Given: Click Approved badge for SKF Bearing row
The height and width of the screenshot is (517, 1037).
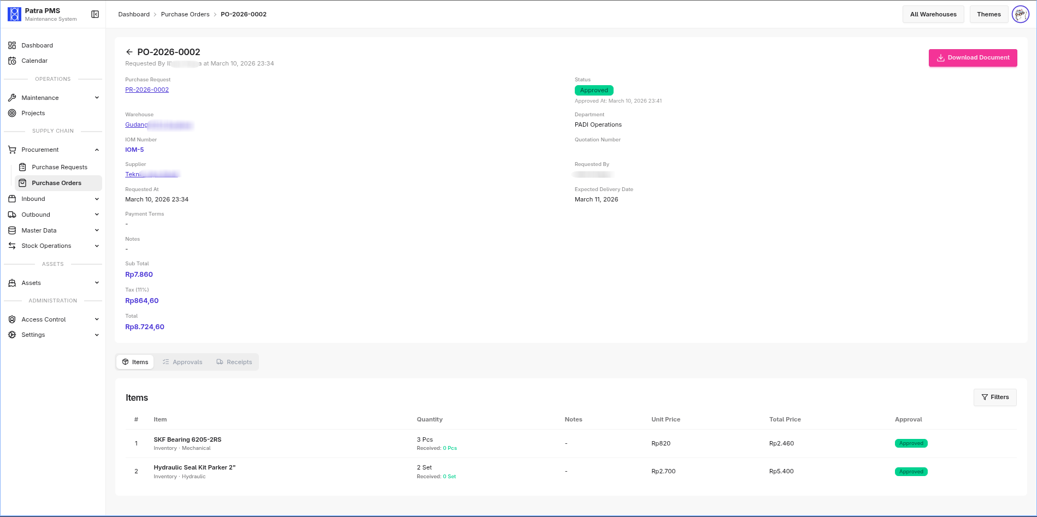Looking at the screenshot, I should [x=911, y=443].
